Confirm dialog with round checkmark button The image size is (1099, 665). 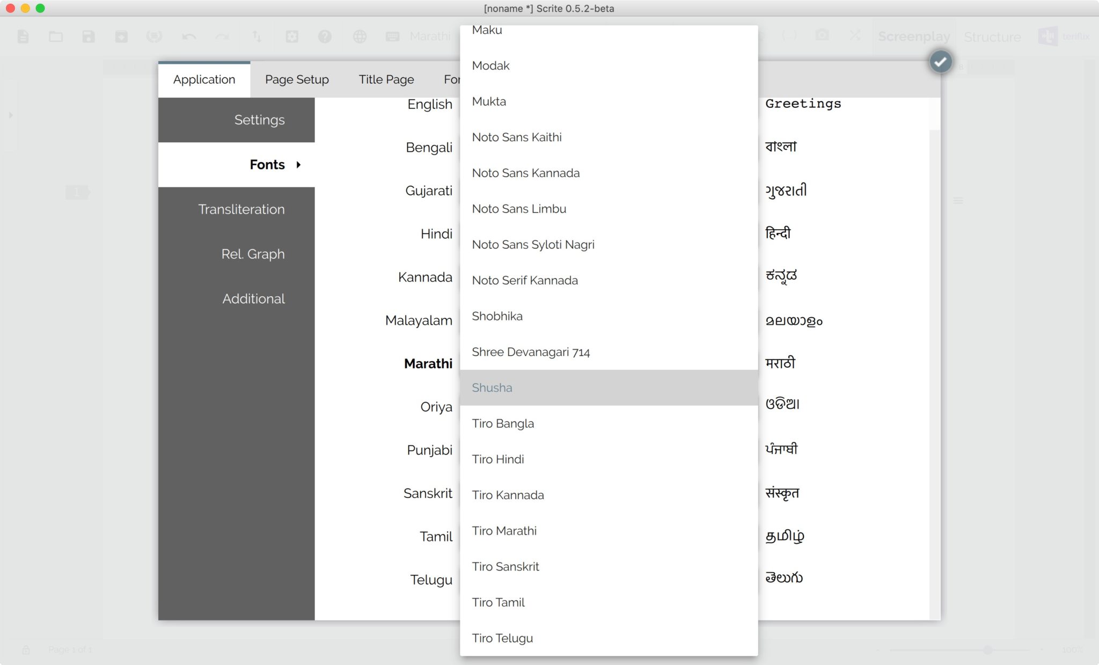[940, 62]
